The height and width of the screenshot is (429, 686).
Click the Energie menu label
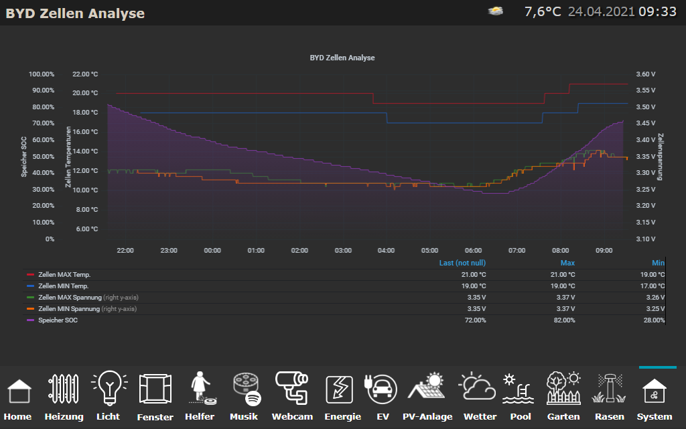[342, 417]
